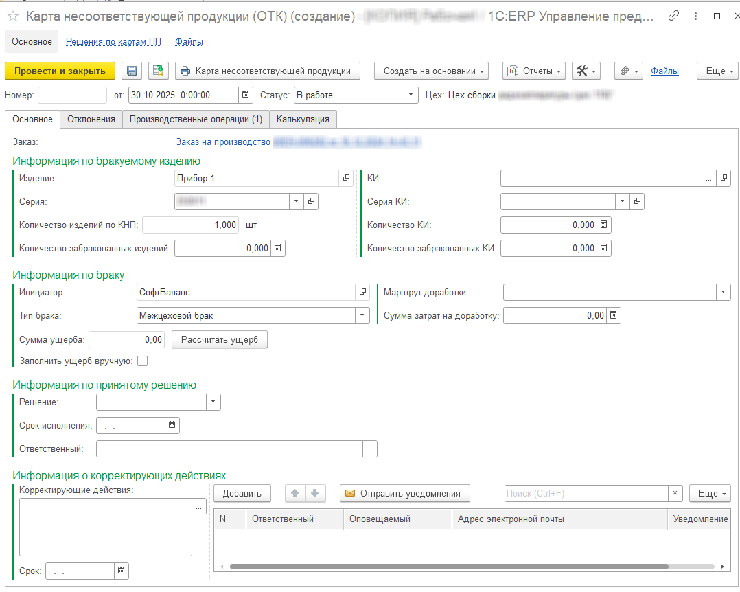Switch to the Отклонения tab

click(91, 119)
